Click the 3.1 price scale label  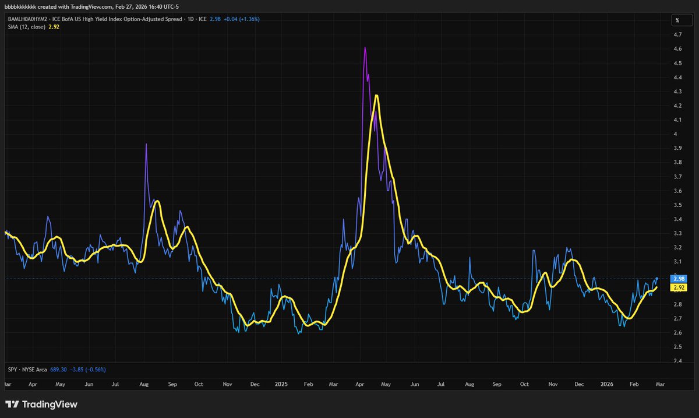click(x=677, y=262)
